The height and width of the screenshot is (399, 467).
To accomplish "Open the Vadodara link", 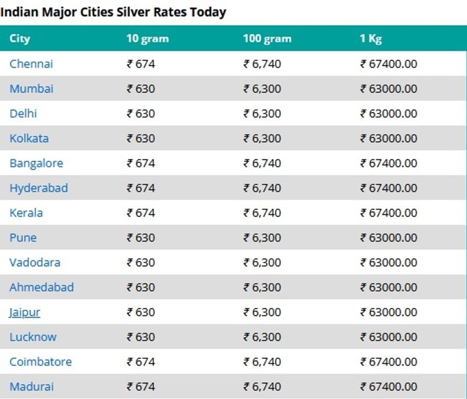I will (x=35, y=262).
